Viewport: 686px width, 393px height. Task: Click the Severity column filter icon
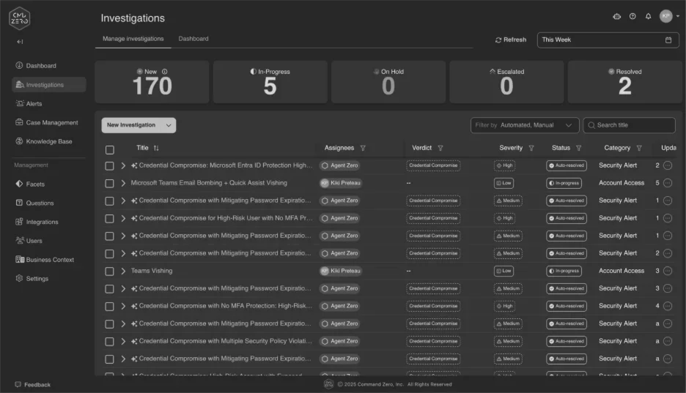(531, 148)
